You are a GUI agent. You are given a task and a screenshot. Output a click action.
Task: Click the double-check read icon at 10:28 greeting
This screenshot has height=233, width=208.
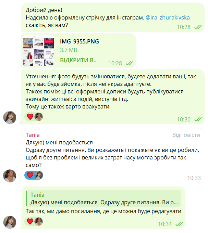coord(198,27)
